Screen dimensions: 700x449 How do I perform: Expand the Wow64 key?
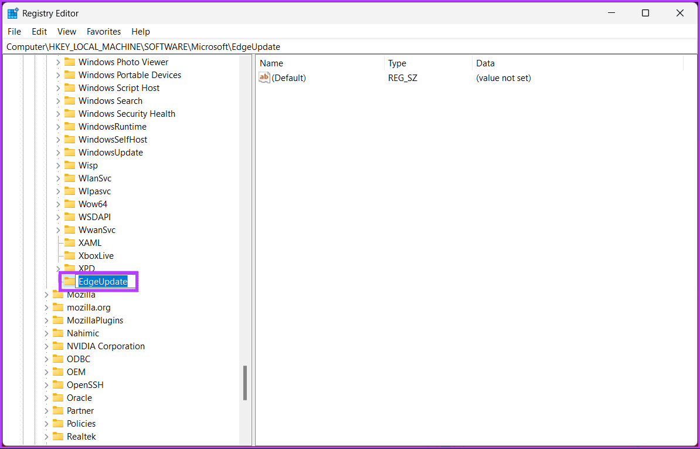pyautogui.click(x=58, y=205)
